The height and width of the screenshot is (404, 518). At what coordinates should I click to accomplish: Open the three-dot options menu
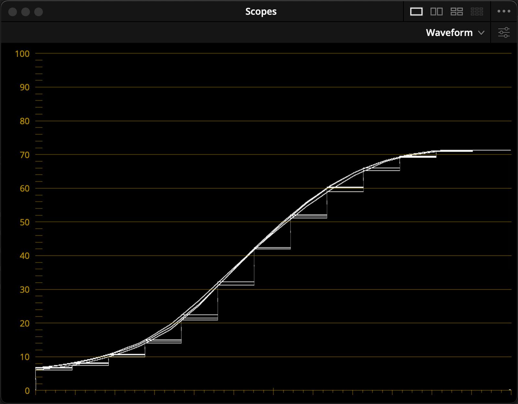[504, 11]
